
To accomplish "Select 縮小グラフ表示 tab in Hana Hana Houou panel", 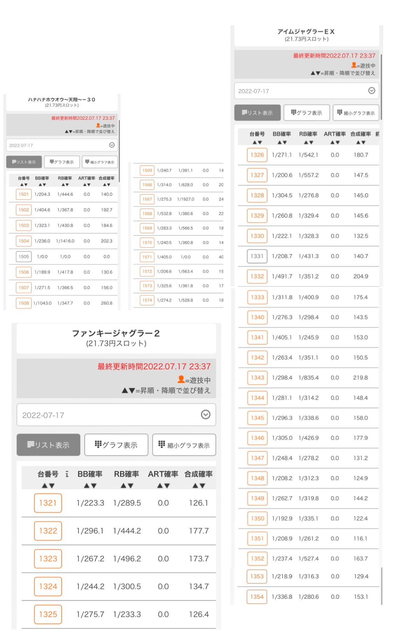I will [100, 162].
